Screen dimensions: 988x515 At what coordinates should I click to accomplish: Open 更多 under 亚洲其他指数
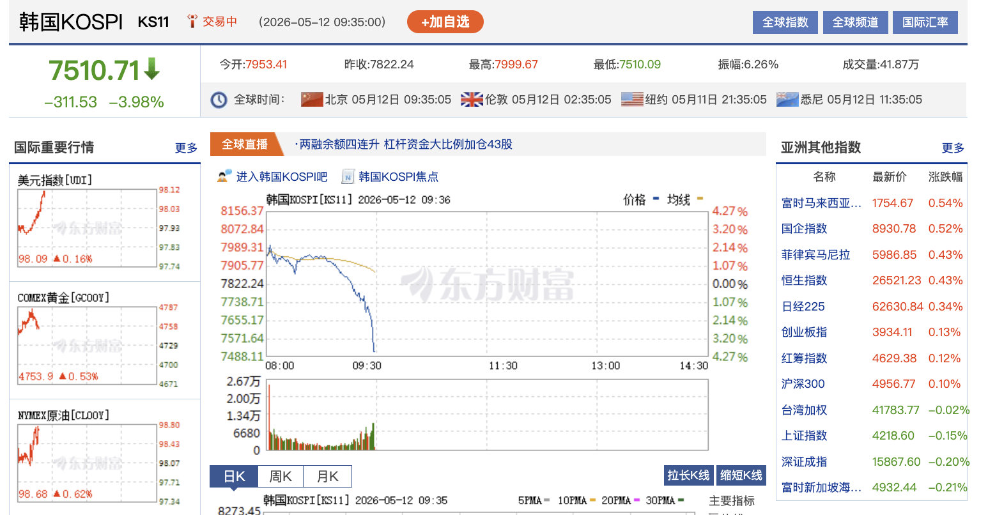tap(952, 148)
